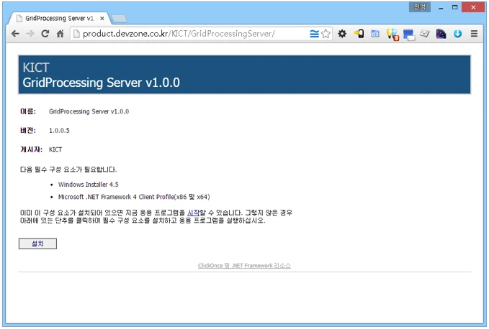Click the 인셔 label button in title bar

pyautogui.click(x=420, y=7)
